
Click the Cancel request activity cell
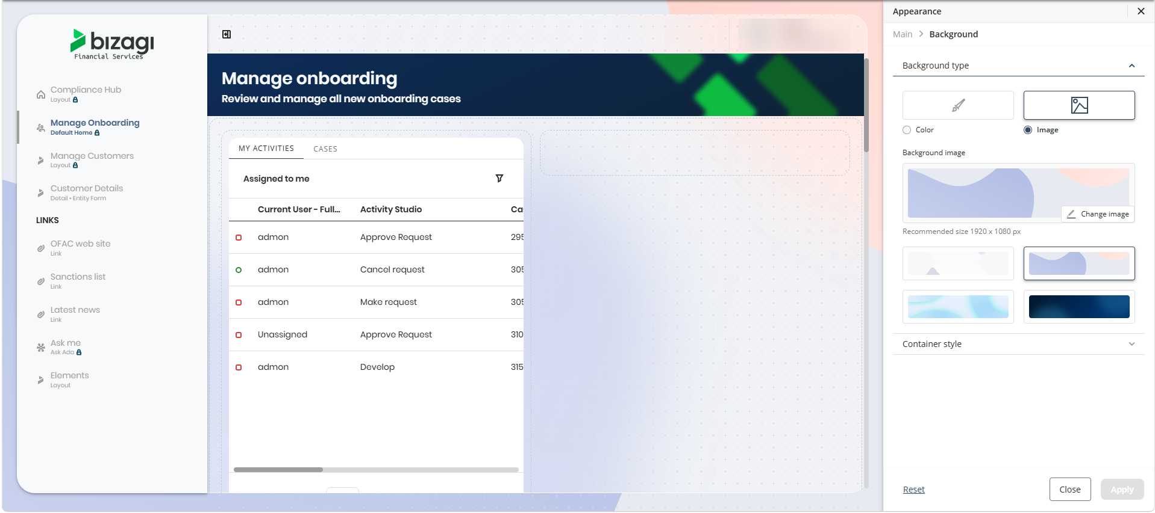click(x=392, y=270)
